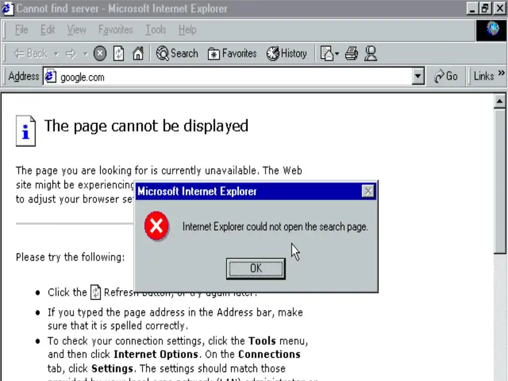Click the Links toolbar label
The height and width of the screenshot is (381, 508).
point(484,76)
